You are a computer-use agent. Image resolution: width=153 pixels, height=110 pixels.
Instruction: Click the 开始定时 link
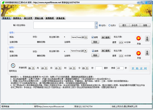[x=139, y=68]
